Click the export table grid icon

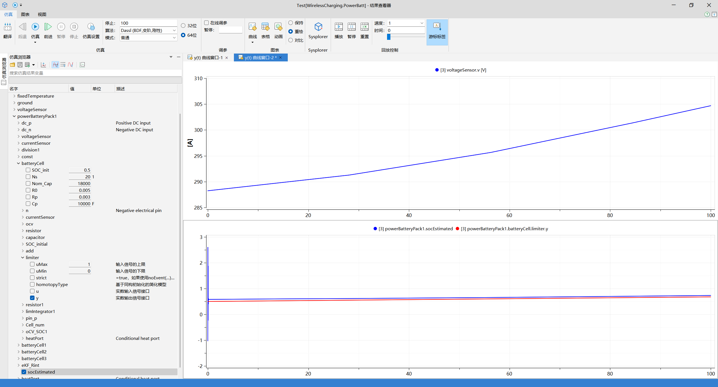click(27, 65)
